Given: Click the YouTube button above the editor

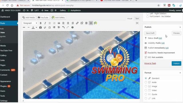Looking at the screenshot, I should tap(43, 17).
